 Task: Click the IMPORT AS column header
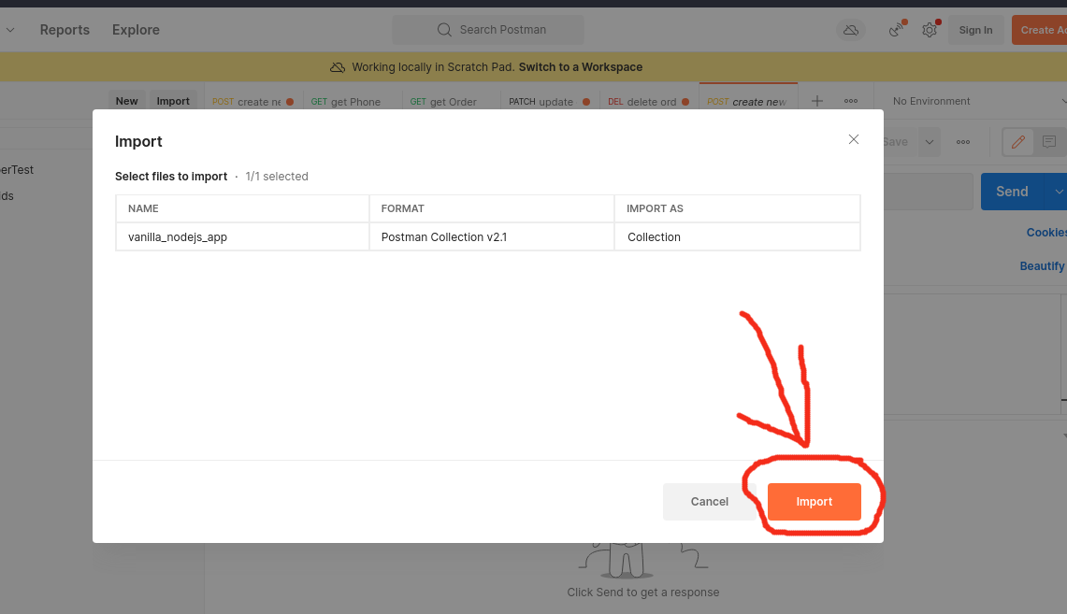737,208
